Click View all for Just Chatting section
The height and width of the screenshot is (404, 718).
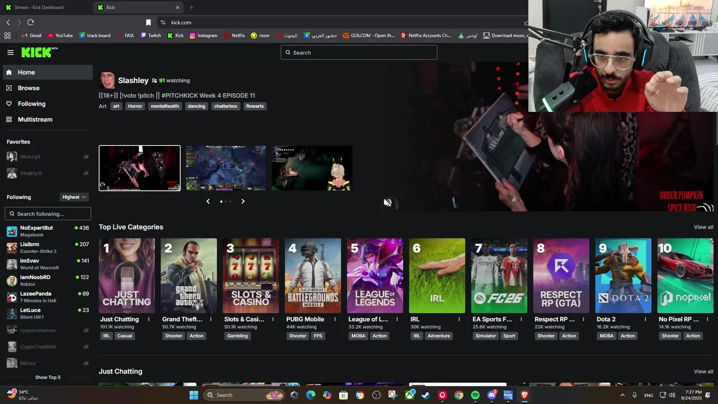click(703, 371)
